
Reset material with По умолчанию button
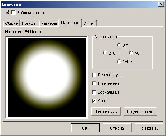pos(140,112)
